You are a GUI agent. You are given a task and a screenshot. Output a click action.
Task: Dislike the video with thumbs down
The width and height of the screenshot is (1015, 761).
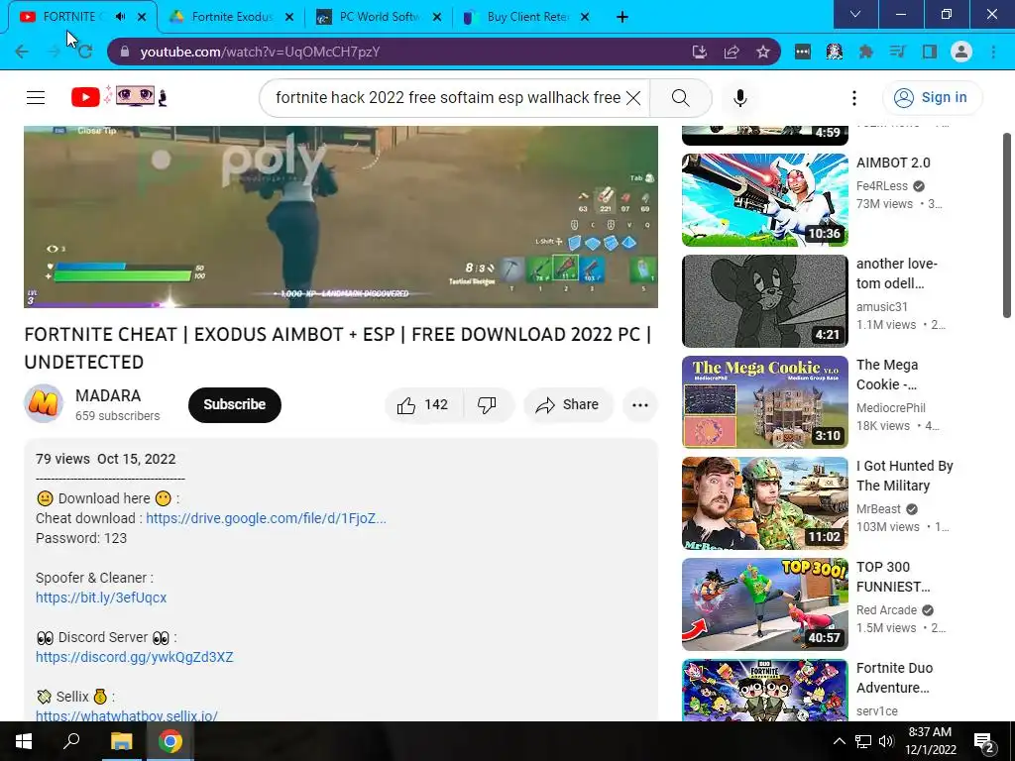coord(487,405)
